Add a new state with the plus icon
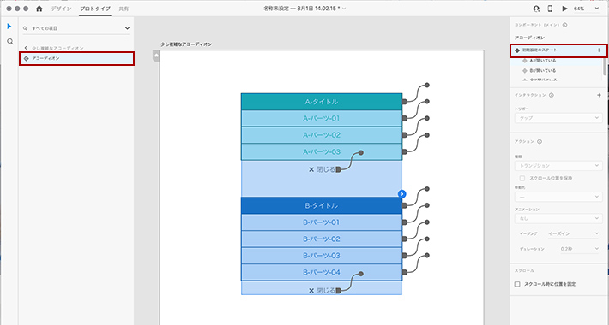Image resolution: width=609 pixels, height=325 pixels. 599,50
